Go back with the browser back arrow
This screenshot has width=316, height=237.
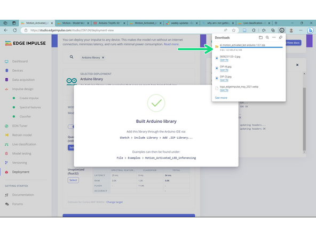click(6, 30)
